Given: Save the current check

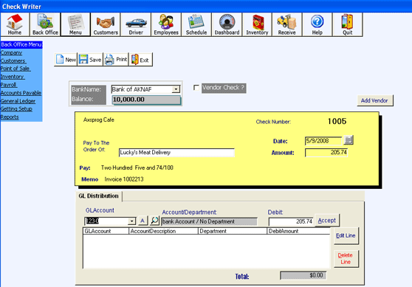Looking at the screenshot, I should tap(90, 60).
